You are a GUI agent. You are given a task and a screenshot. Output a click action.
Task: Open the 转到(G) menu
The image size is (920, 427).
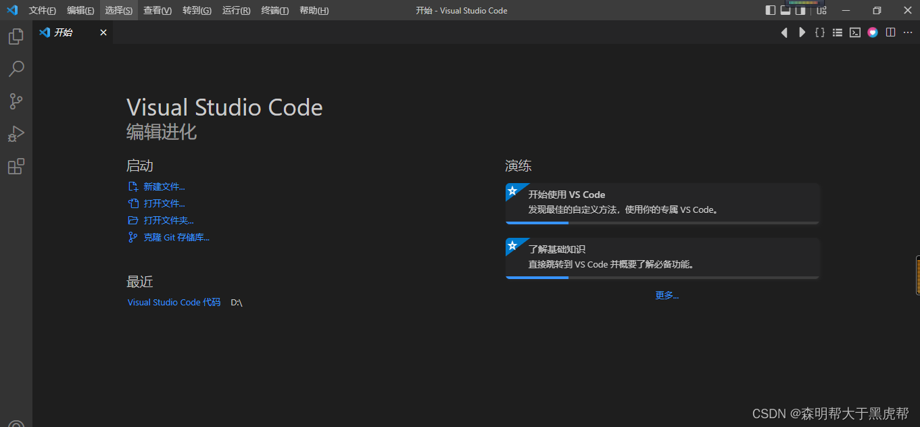coord(197,10)
